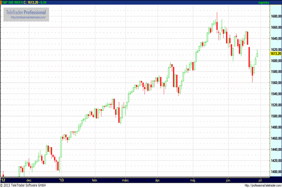This screenshot has height=188, width=282.
Task: Select the 'ápr.' marker on time axis
Action: 157,180
